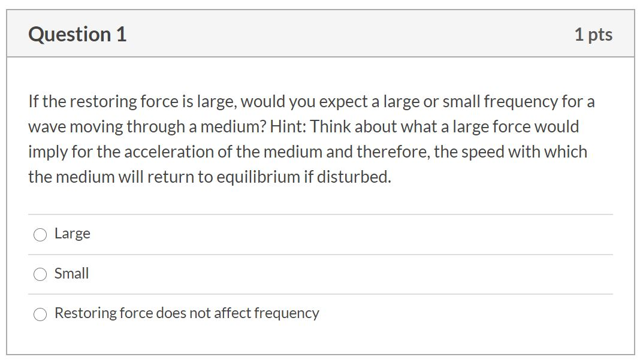Select "Restoring force does not affect frequency"

click(x=40, y=313)
